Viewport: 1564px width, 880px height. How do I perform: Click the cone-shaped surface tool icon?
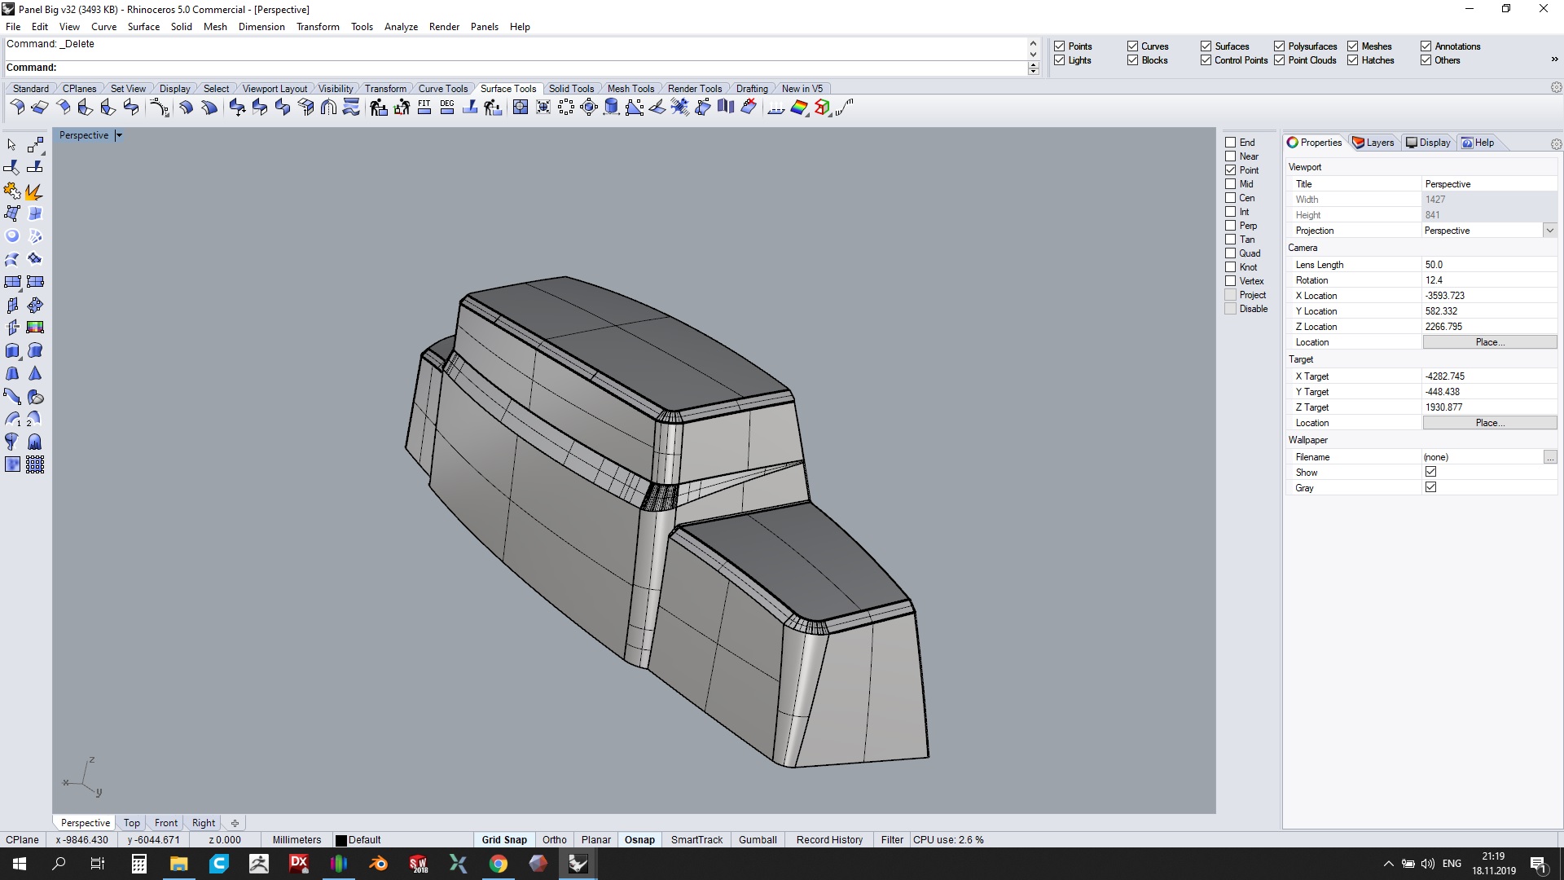tap(35, 373)
